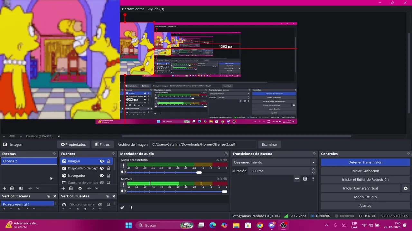Add a new source in Fuentes panel
412x231 pixels.
63,188
